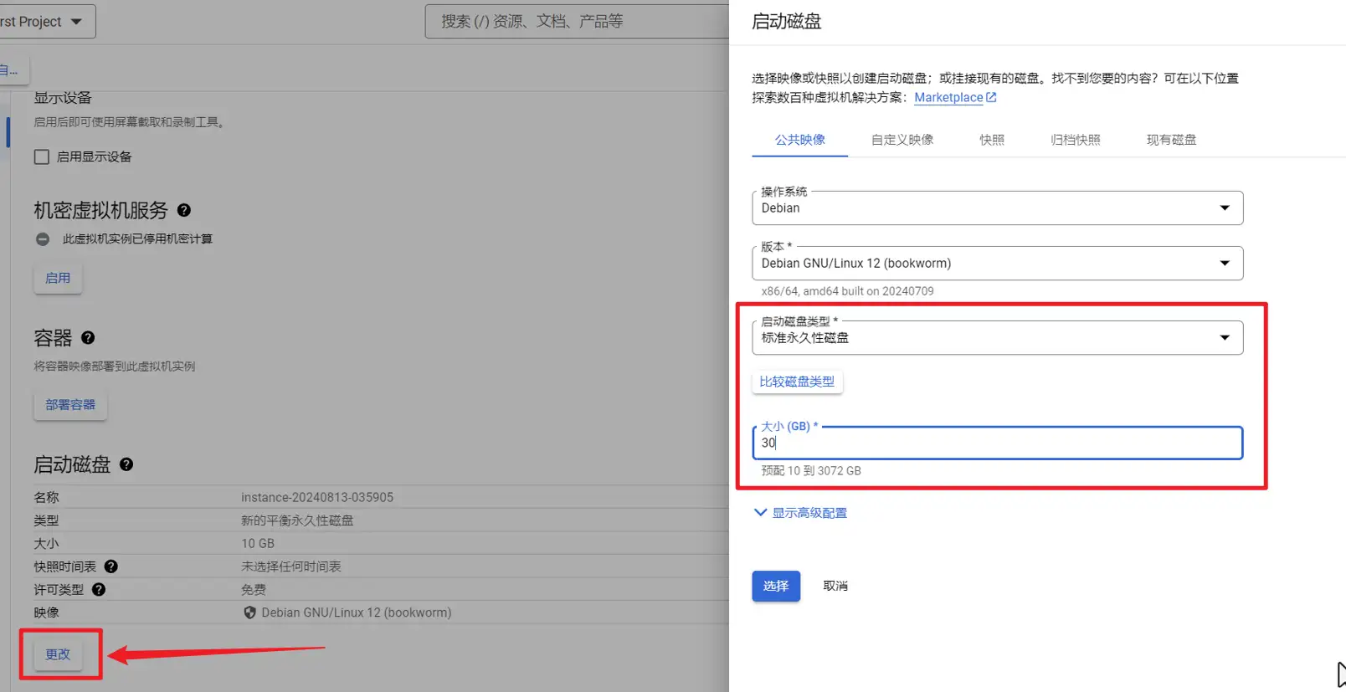This screenshot has height=692, width=1346.
Task: Switch to the 现有磁盘 tab
Action: pos(1171,140)
